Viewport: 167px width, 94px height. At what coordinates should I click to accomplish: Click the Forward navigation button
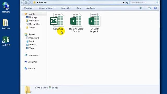click(28, 2)
